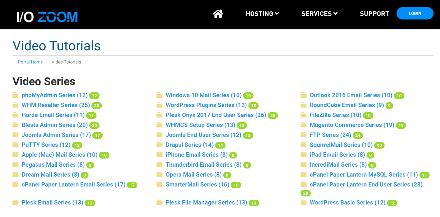
Task: Click folder icon beside SquirrelMail Series
Action: coord(304,145)
